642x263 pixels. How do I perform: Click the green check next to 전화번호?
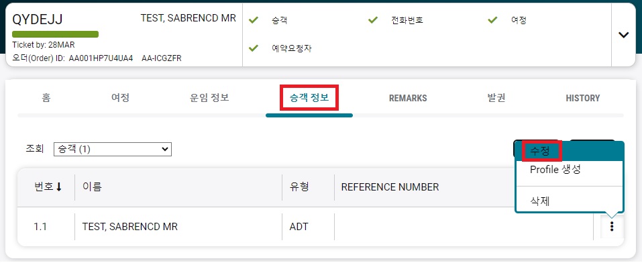[372, 20]
